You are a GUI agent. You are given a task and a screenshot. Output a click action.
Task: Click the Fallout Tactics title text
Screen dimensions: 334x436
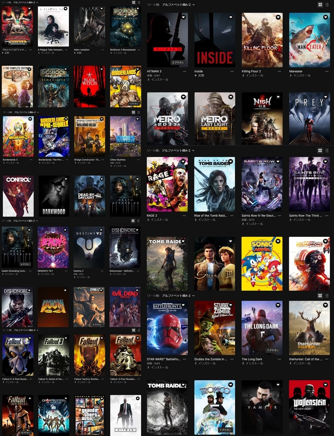click(87, 379)
